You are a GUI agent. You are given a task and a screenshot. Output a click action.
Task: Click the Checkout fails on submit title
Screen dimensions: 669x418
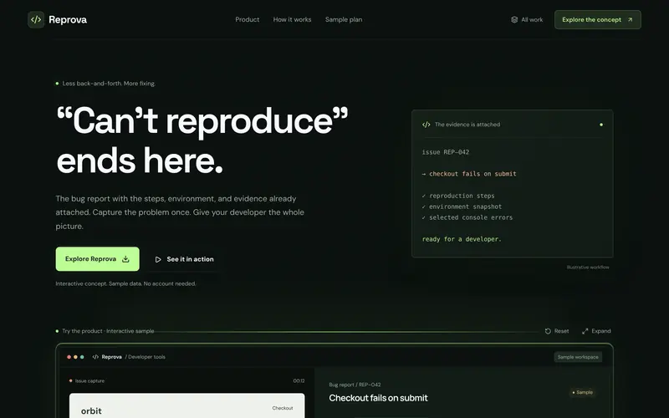379,398
